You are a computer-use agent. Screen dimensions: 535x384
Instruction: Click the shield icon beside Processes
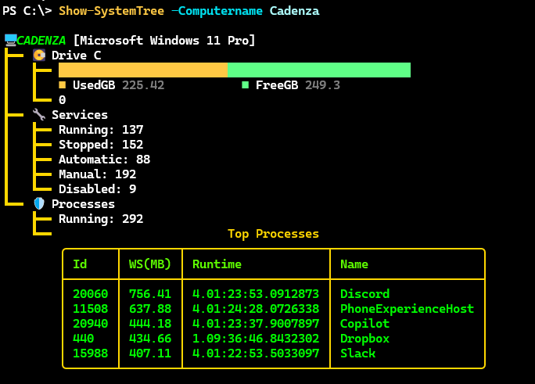(39, 204)
